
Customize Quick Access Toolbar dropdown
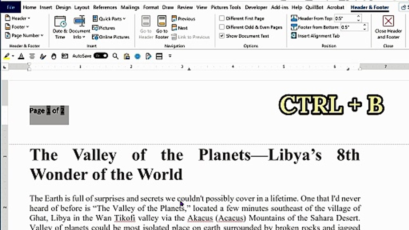170,56
